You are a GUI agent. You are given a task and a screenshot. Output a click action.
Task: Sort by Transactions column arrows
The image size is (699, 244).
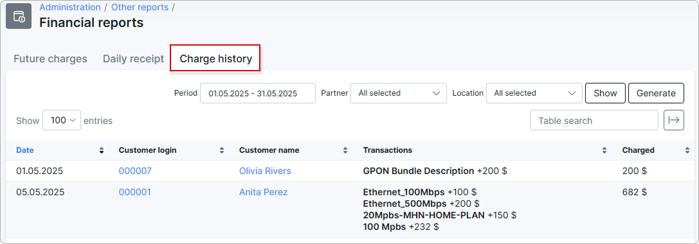(604, 150)
